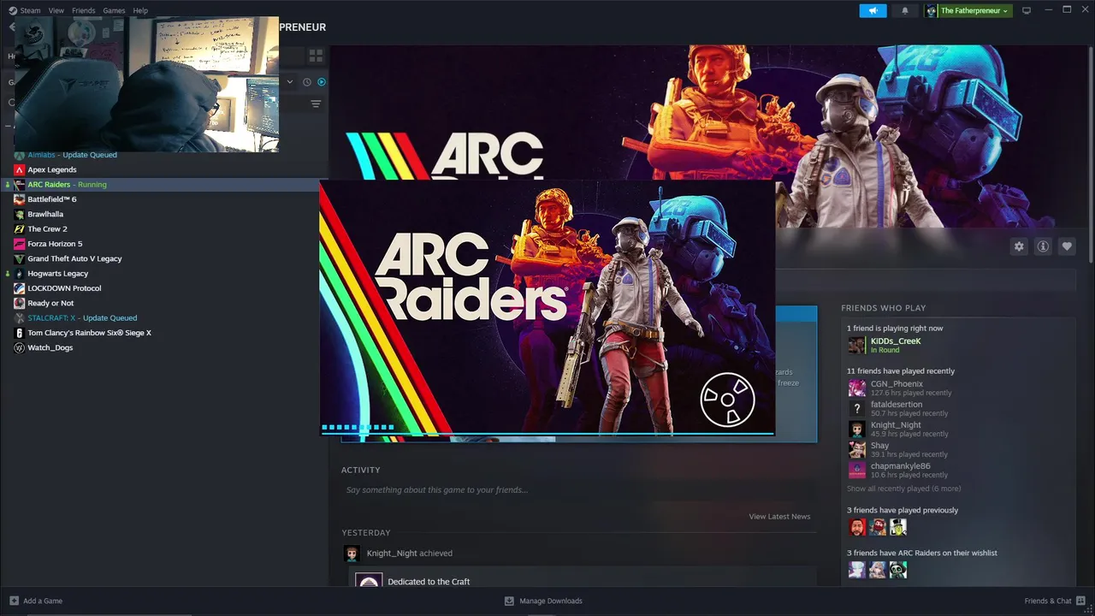Image resolution: width=1095 pixels, height=616 pixels.
Task: Click View Latest News link
Action: coord(779,517)
